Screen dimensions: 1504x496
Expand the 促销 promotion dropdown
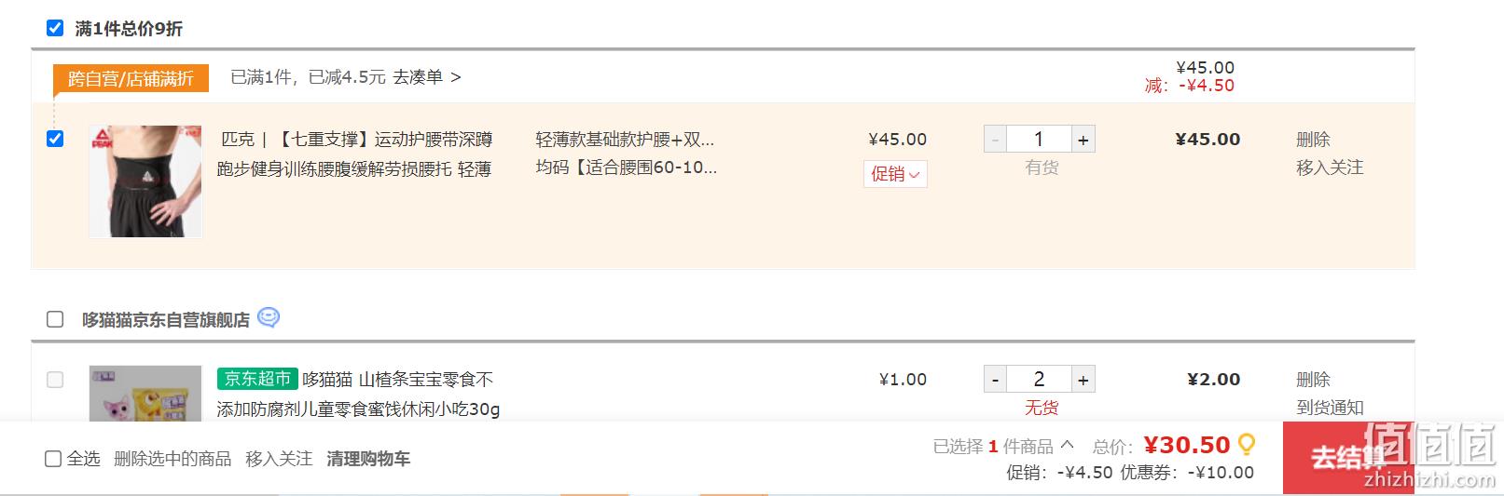pos(895,174)
